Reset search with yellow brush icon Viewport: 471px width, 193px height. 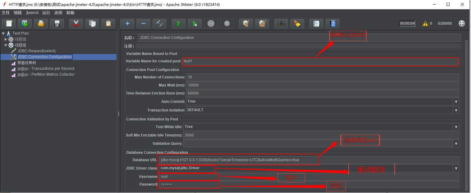(297, 23)
